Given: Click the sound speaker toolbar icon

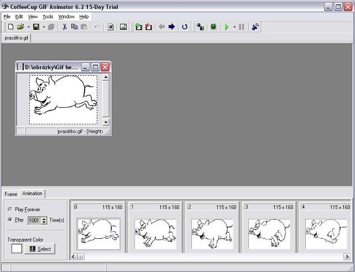Looking at the screenshot, I should click(x=255, y=27).
